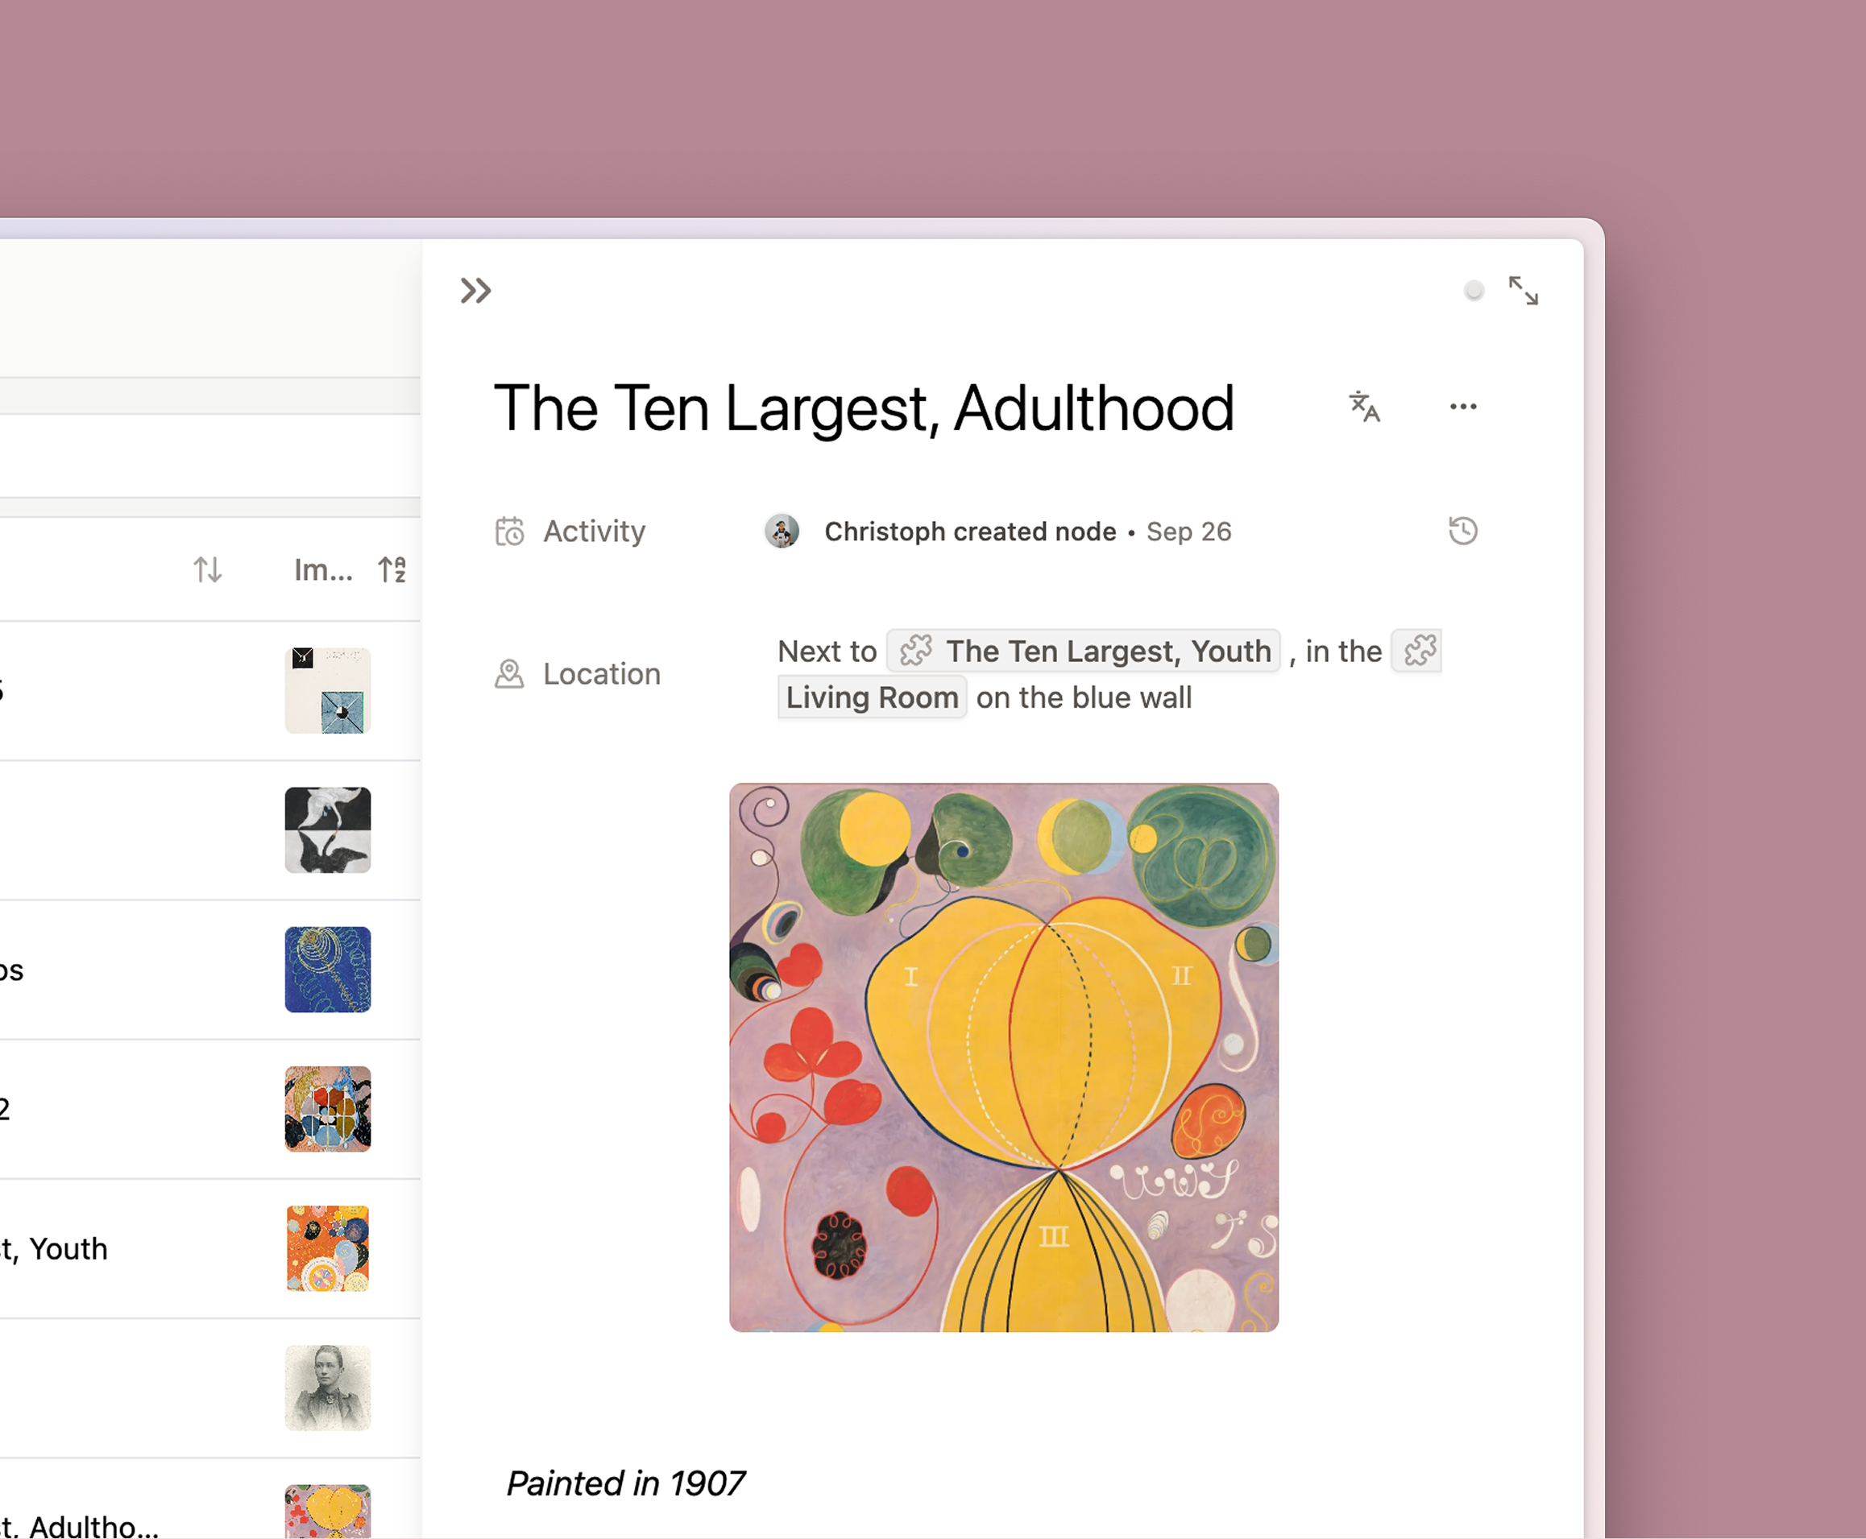The height and width of the screenshot is (1539, 1866).
Task: Click the Painted in 1907 text
Action: point(625,1483)
